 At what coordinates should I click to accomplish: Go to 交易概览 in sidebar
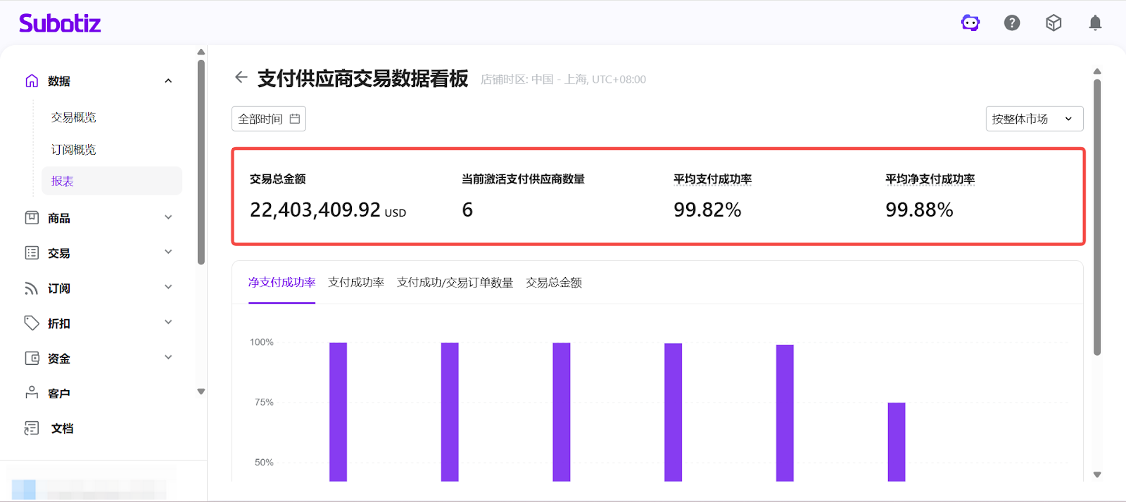pyautogui.click(x=74, y=117)
